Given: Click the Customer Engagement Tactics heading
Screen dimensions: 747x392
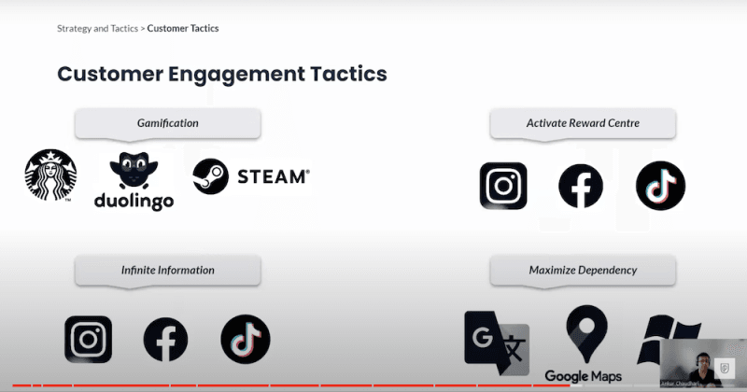Looking at the screenshot, I should (x=222, y=74).
